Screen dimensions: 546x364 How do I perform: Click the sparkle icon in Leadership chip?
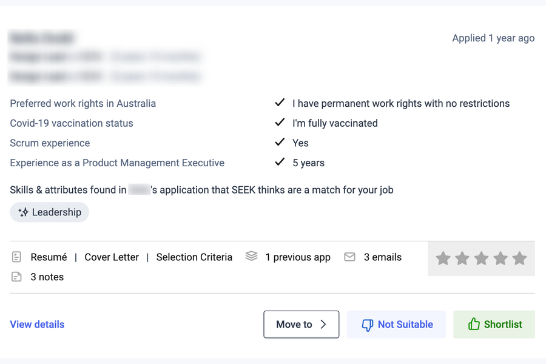(x=24, y=212)
